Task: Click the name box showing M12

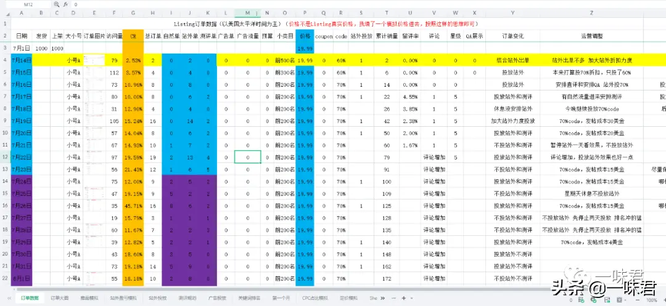Action: coord(28,4)
